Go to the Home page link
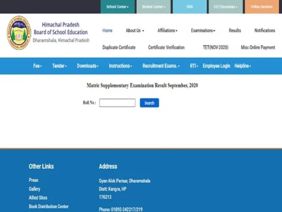Viewport: 282px width, 212px height. tap(108, 31)
